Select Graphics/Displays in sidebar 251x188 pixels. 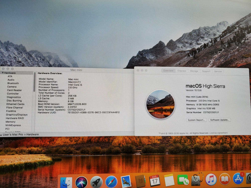[17, 115]
